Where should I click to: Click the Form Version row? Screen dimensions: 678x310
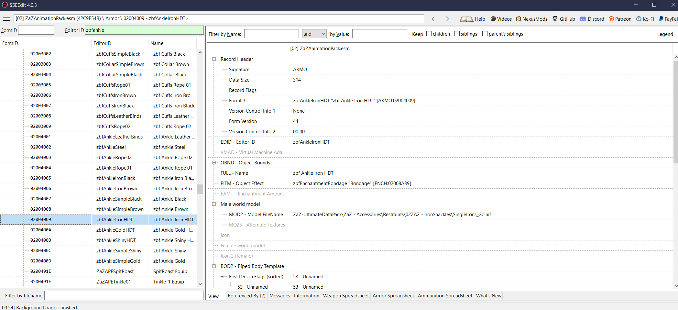pyautogui.click(x=440, y=121)
